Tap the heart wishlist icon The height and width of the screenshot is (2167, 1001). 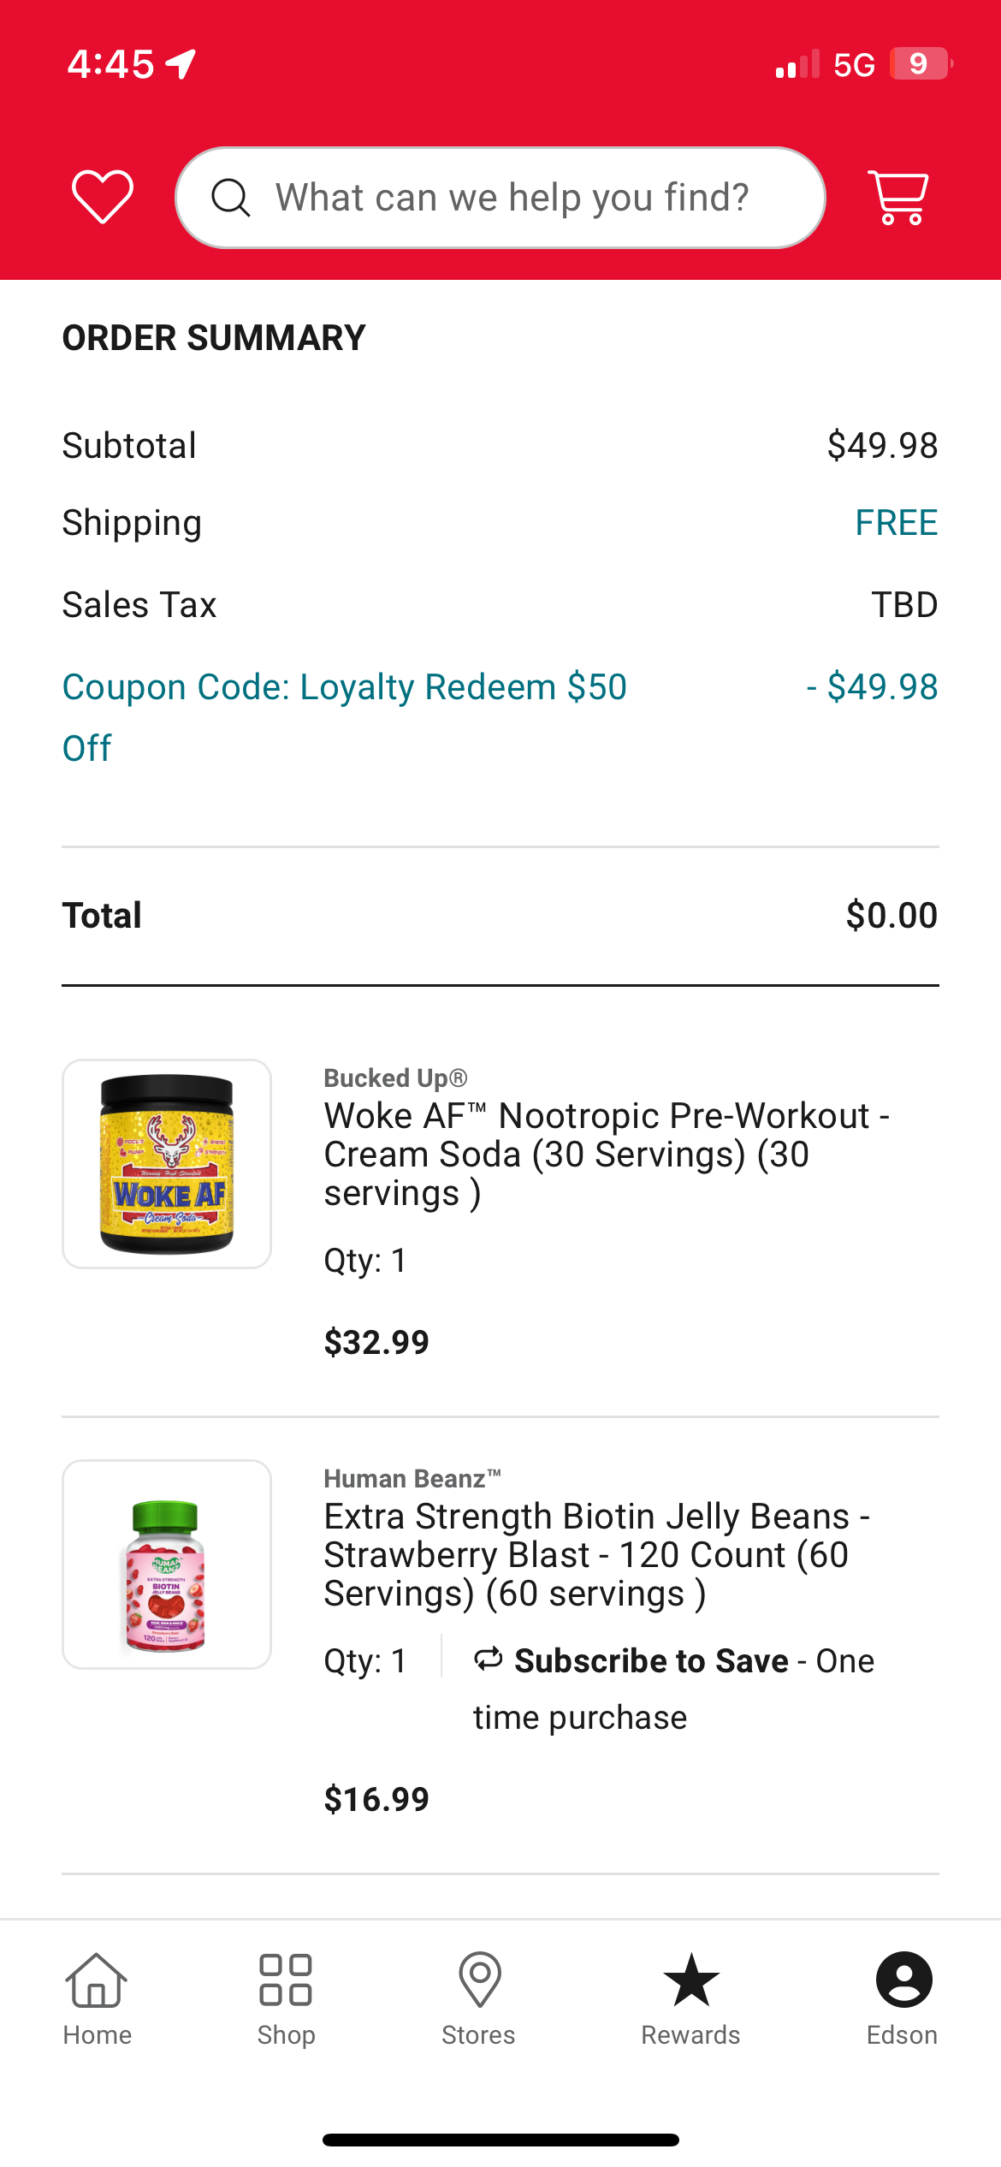coord(103,197)
